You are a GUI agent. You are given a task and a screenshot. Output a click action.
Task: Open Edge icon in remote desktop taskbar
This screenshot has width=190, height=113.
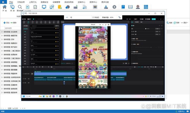[44, 96]
